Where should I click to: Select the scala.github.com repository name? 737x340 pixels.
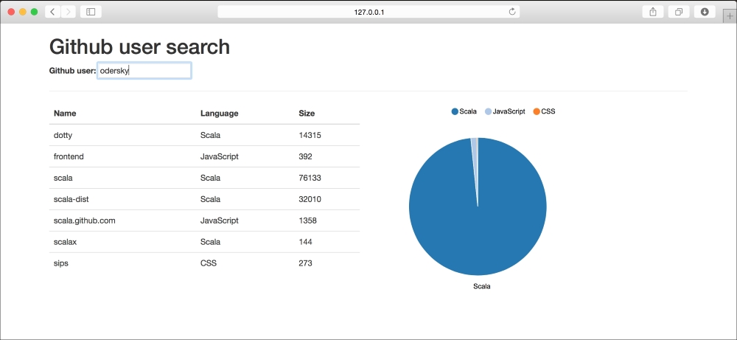[x=84, y=221]
